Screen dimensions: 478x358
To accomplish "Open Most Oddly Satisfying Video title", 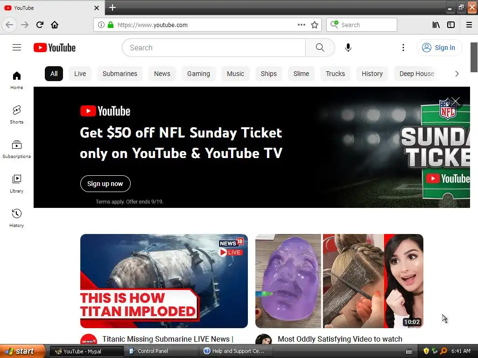I will 340,339.
